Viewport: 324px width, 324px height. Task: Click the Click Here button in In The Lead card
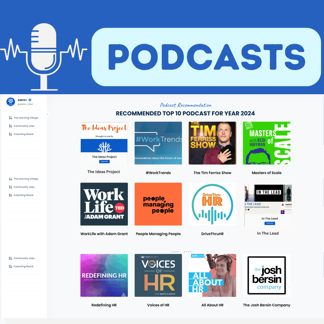270,223
